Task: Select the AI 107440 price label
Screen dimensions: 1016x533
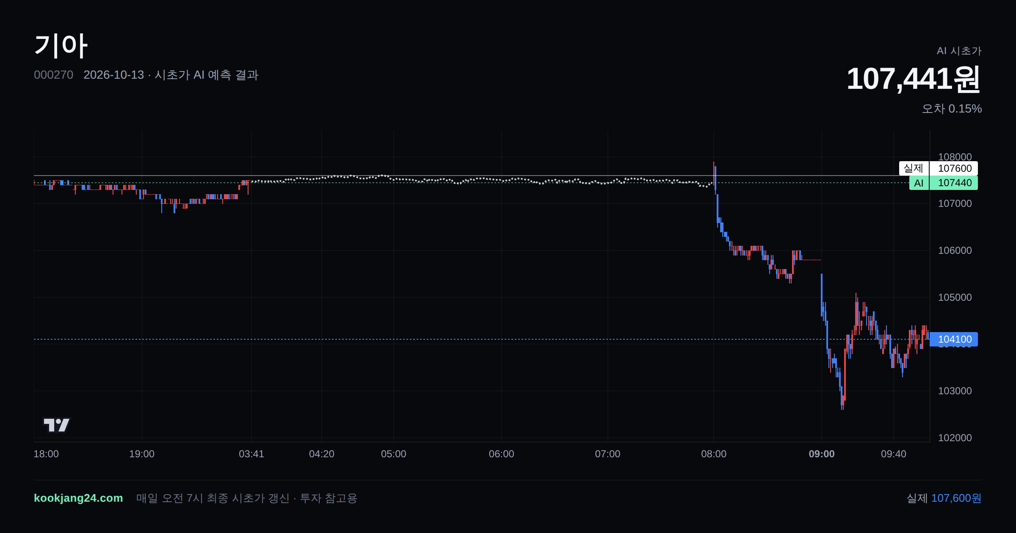Action: [943, 183]
